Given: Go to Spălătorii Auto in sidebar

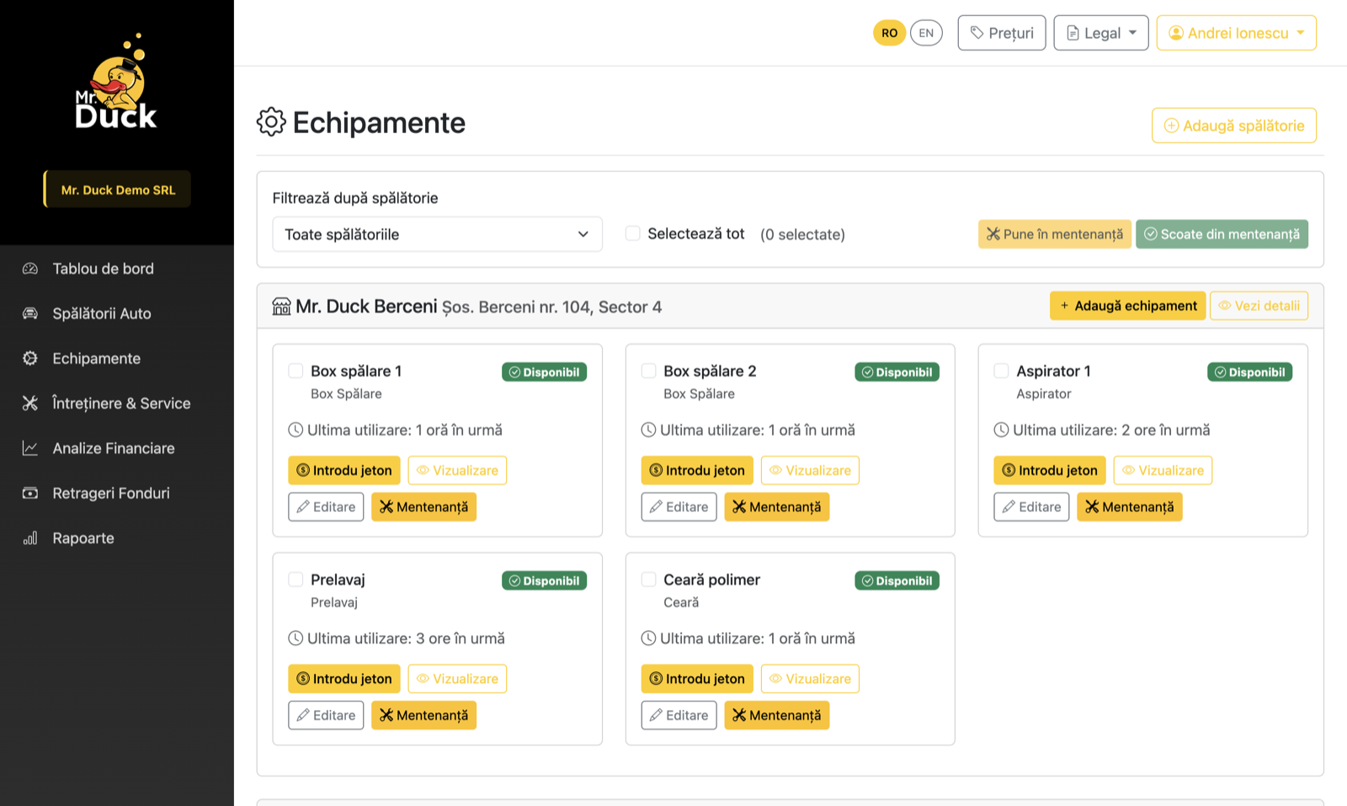Looking at the screenshot, I should (117, 313).
